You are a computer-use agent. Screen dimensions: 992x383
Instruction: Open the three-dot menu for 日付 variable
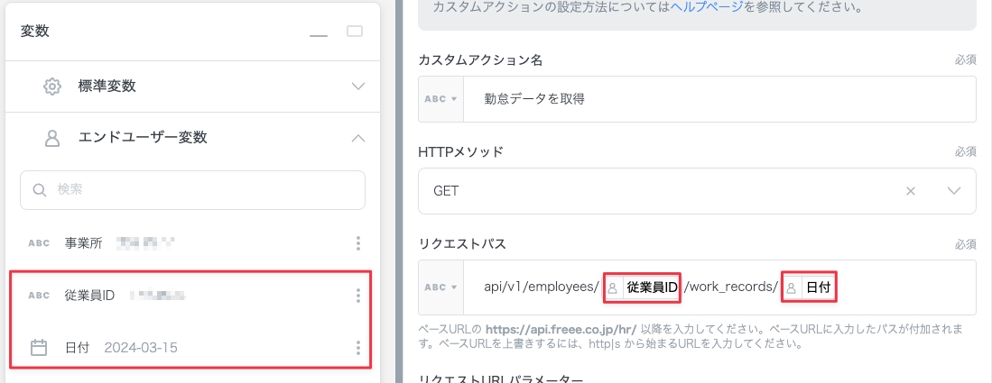[x=358, y=348]
